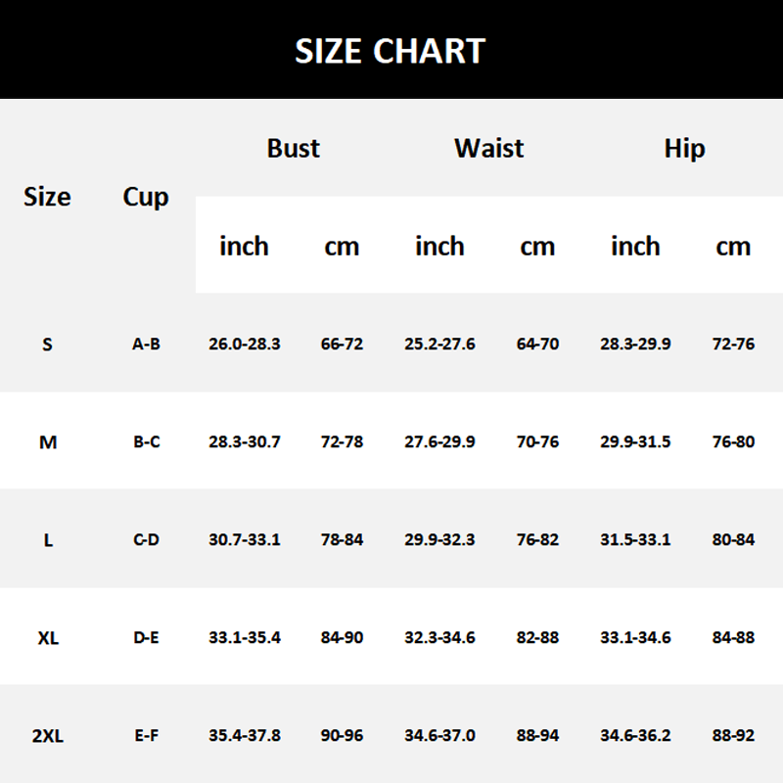Click the 26.0-28.3 bust inch value
The image size is (783, 783).
point(245,345)
